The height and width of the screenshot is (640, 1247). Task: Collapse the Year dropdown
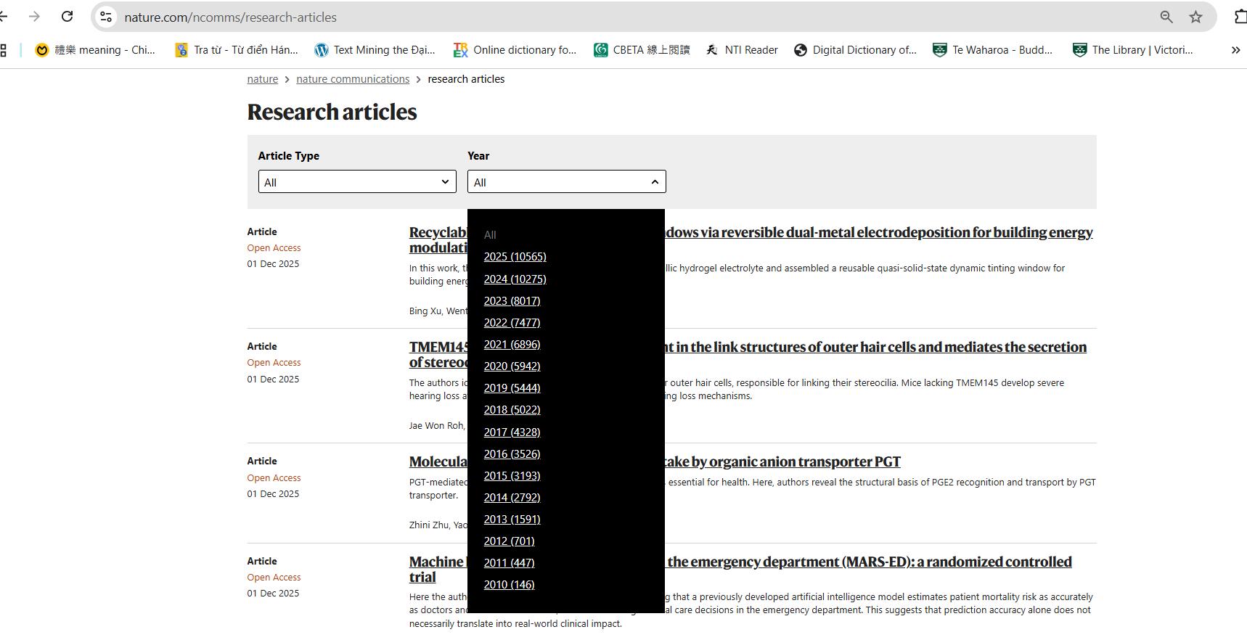coord(566,182)
